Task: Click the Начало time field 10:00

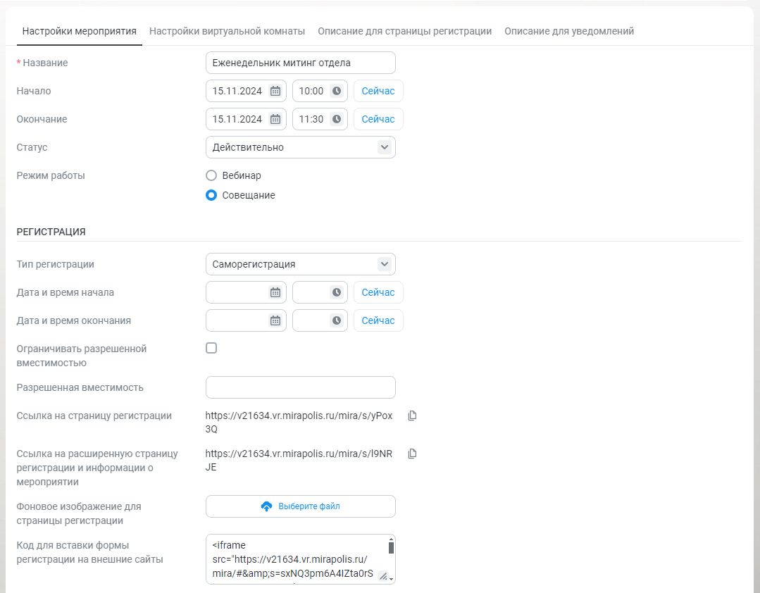Action: 320,91
